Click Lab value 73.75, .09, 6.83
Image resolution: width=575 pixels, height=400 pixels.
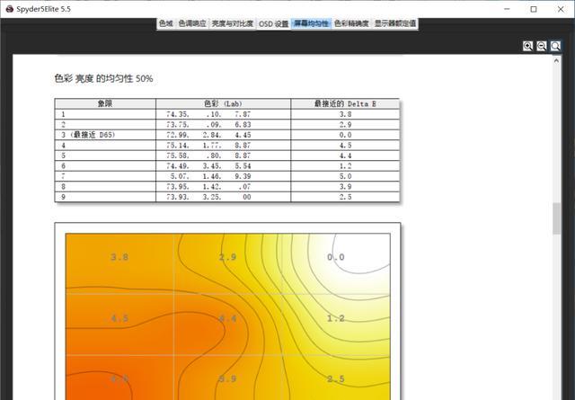pyautogui.click(x=208, y=124)
